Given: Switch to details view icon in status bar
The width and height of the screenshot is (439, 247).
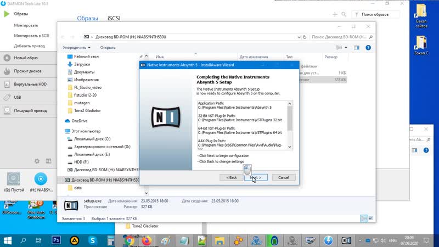Looking at the screenshot, I should [363, 218].
